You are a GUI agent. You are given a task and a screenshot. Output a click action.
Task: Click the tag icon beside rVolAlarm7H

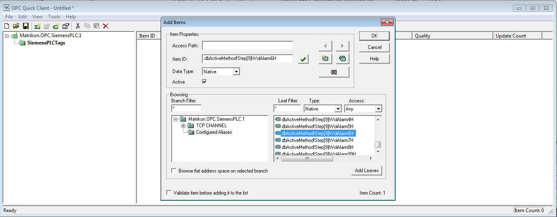pos(278,140)
